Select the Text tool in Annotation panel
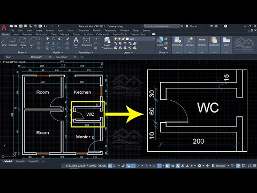Screen dimensions: 257x193 pos(76,42)
